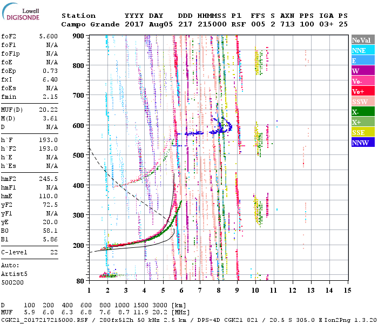Select the SSW pink legend swatch
The width and height of the screenshot is (378, 324).
pos(362,102)
